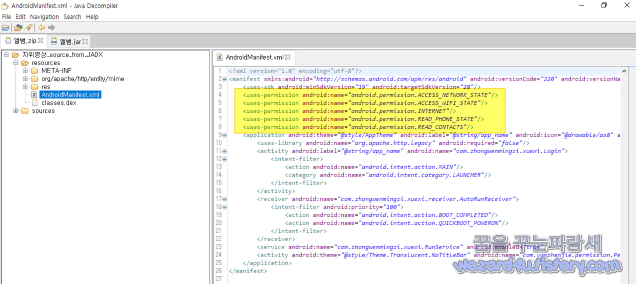Click the category LAUNCHER line
The width and height of the screenshot is (636, 284).
(388, 175)
